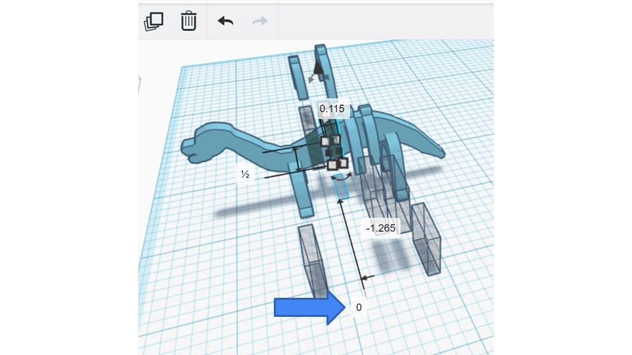Select the transparent hole box at bottom left
Screen dimensions: 632x355
[x=313, y=261]
